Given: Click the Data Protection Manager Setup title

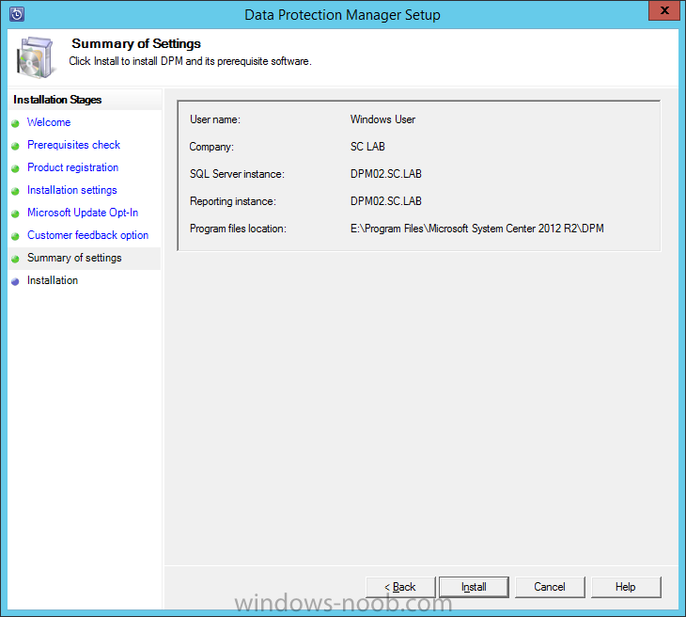Looking at the screenshot, I should click(343, 15).
